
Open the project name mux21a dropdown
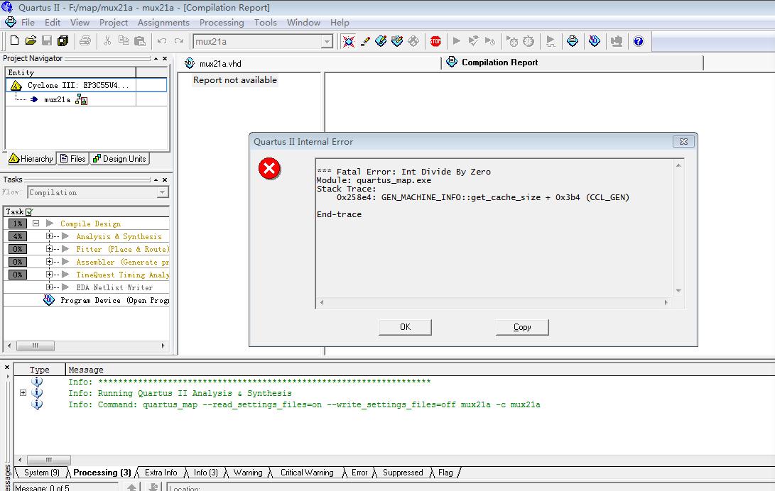point(327,41)
